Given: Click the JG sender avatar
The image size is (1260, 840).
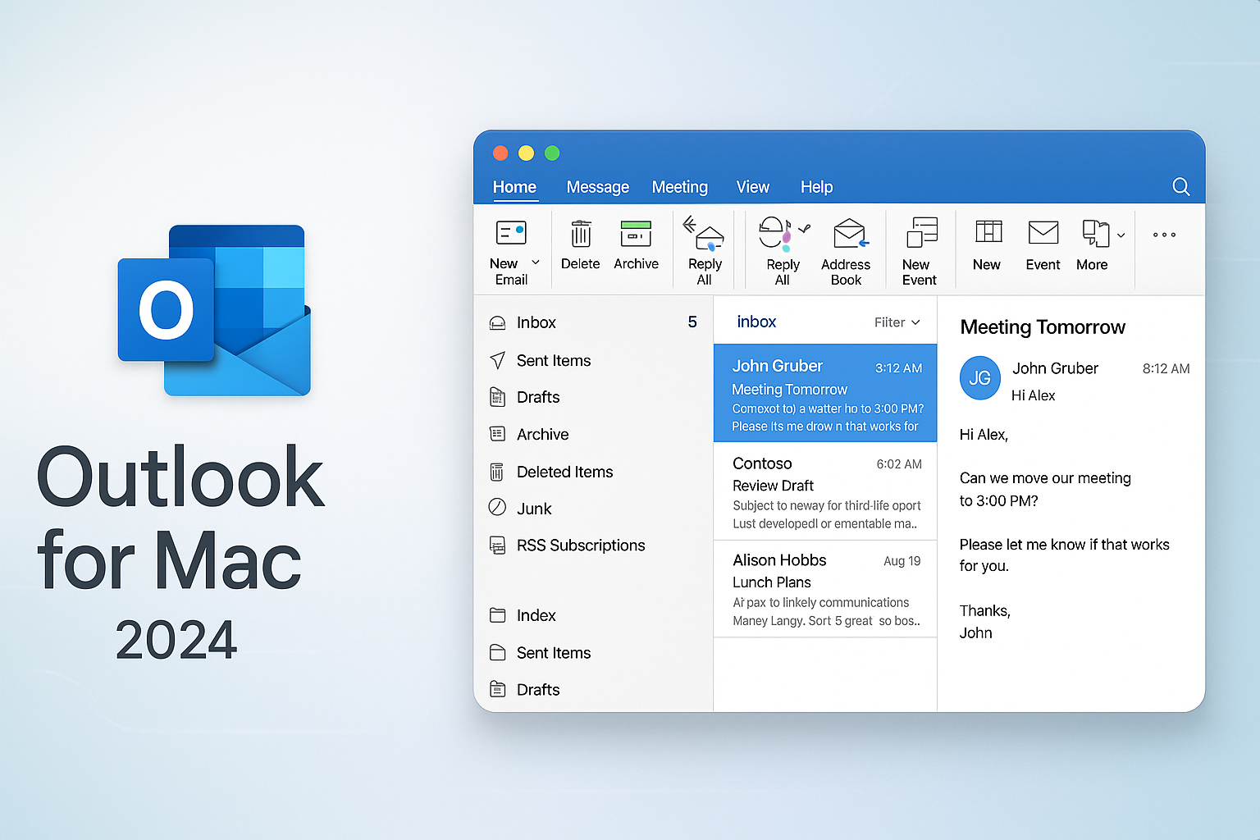Looking at the screenshot, I should tap(979, 378).
